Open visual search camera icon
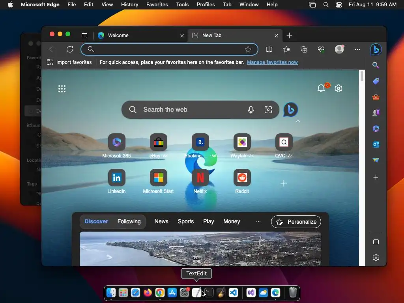This screenshot has width=404, height=303. pyautogui.click(x=268, y=110)
